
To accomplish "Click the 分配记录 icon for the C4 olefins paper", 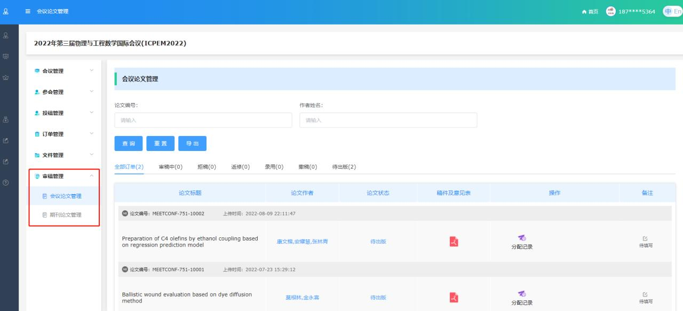I will [x=522, y=238].
